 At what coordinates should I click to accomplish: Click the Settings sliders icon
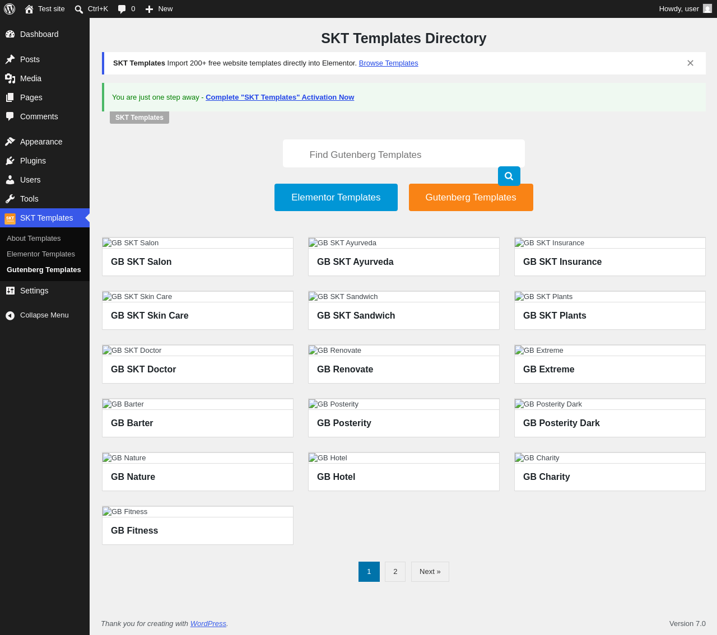pyautogui.click(x=10, y=291)
